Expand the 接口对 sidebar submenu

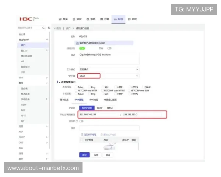(47, 51)
